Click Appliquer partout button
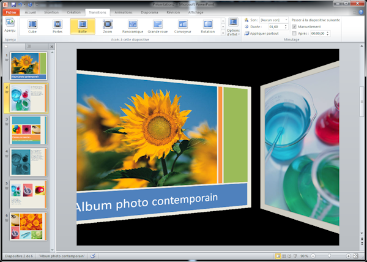The width and height of the screenshot is (367, 262). pos(264,34)
